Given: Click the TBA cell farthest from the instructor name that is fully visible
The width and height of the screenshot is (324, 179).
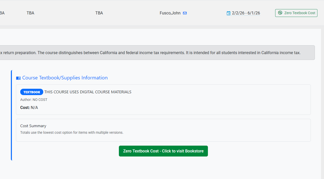Looking at the screenshot, I should (30, 13).
